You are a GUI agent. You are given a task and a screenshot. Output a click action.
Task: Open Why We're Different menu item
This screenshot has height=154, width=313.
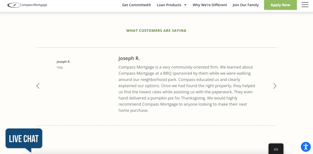[210, 5]
